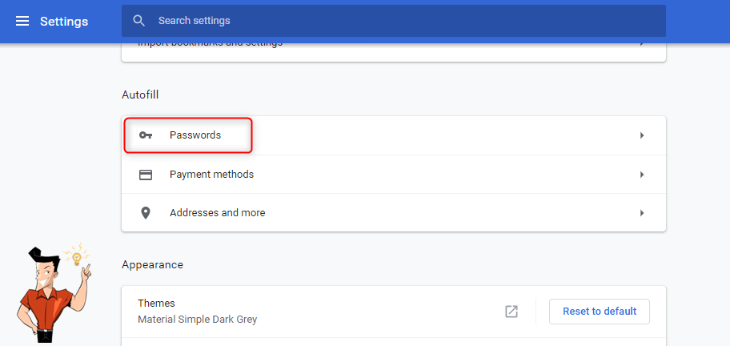
Task: Click the search magnifier icon
Action: [139, 21]
